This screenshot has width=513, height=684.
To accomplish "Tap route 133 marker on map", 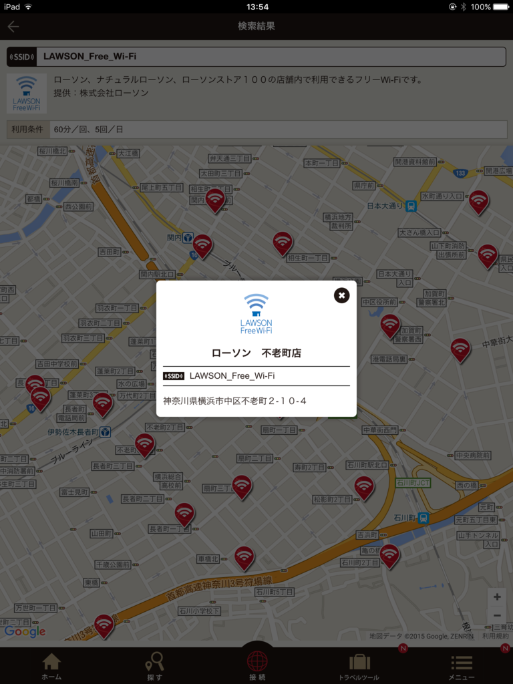I will [x=460, y=174].
